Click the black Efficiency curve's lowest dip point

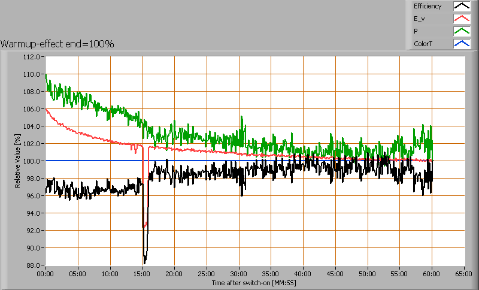click(x=144, y=262)
